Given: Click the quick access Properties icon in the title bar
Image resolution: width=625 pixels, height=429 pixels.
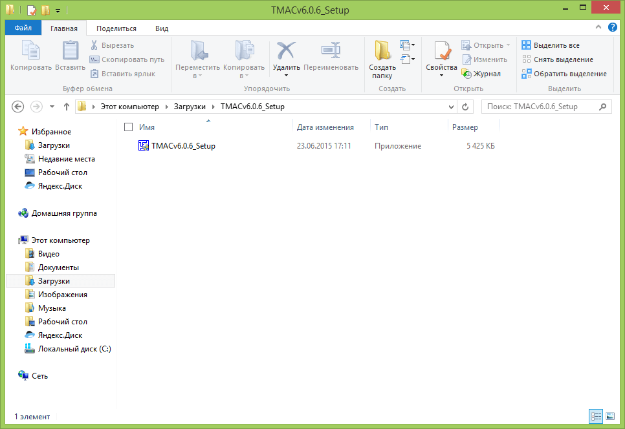Looking at the screenshot, I should 32,10.
